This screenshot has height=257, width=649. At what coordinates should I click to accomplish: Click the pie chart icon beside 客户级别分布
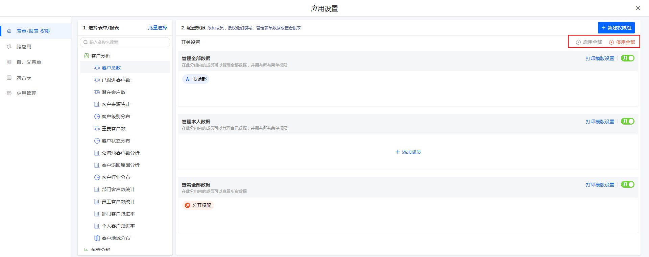pyautogui.click(x=97, y=117)
